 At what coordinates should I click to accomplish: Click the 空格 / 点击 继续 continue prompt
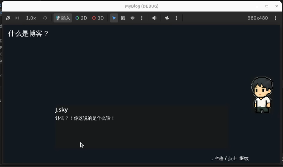(x=229, y=159)
